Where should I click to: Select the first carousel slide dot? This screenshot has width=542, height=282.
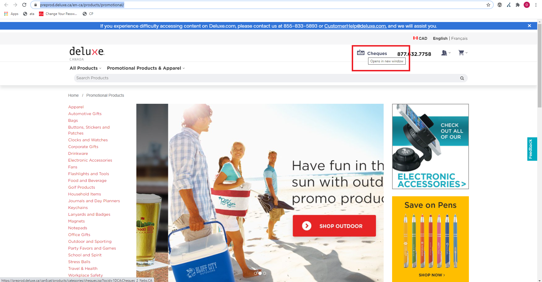[255, 273]
